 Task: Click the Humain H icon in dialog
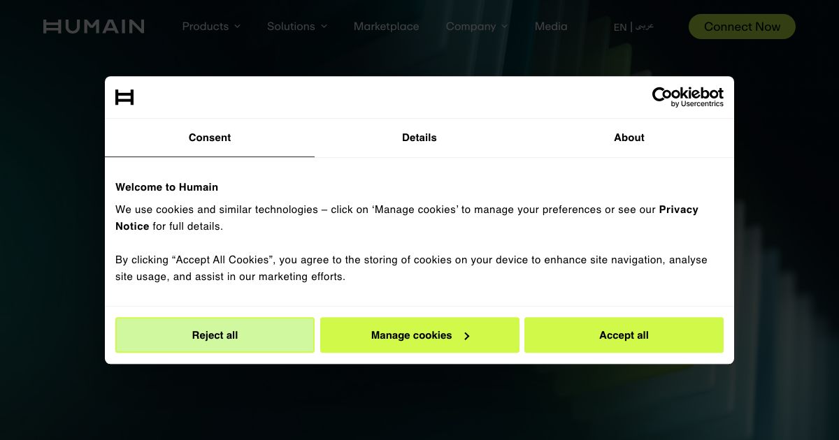click(124, 97)
